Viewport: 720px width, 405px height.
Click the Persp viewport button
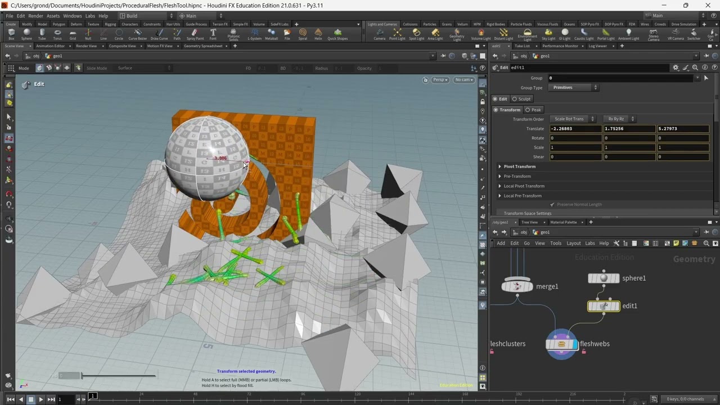440,80
